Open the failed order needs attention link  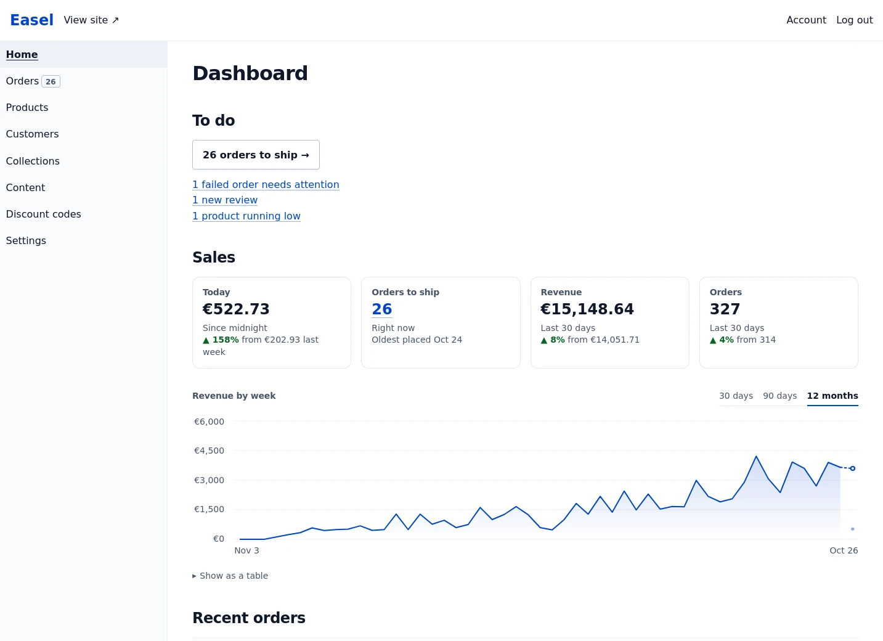(x=266, y=184)
